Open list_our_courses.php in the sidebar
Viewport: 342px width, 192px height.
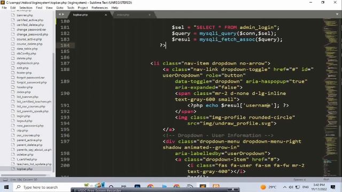(31, 107)
